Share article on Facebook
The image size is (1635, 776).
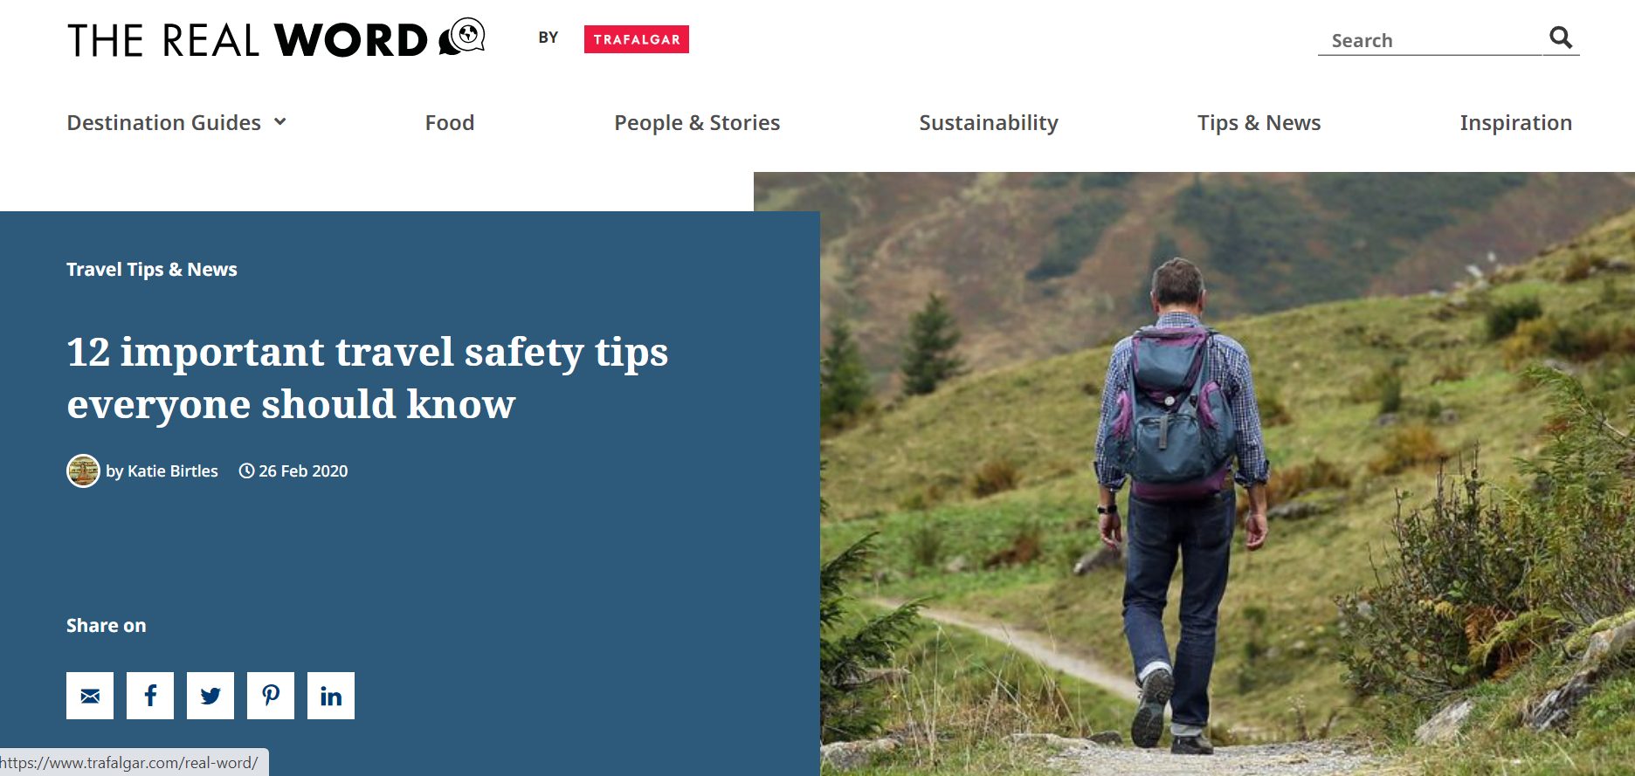click(x=150, y=696)
